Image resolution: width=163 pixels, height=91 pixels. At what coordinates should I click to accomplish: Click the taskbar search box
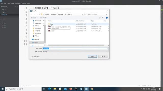coord(23,89)
